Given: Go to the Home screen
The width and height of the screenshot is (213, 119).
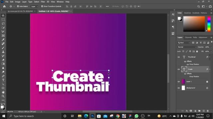Looking at the screenshot, I should 4,7.
